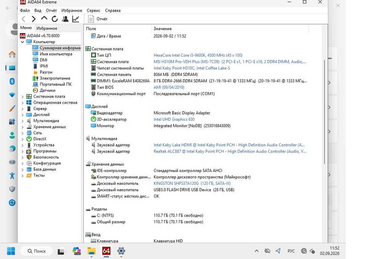This screenshot has width=389, height=259.
Task: Open the Realtek ALC887 audio adapter link
Action: click(230, 151)
